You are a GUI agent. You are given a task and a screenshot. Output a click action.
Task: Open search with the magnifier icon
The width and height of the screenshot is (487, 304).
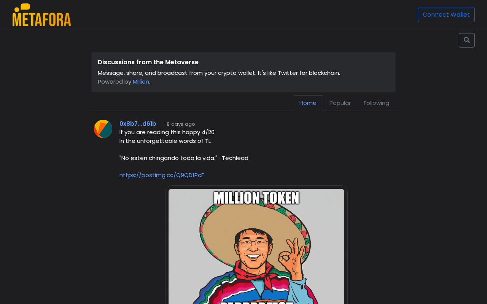tap(466, 40)
